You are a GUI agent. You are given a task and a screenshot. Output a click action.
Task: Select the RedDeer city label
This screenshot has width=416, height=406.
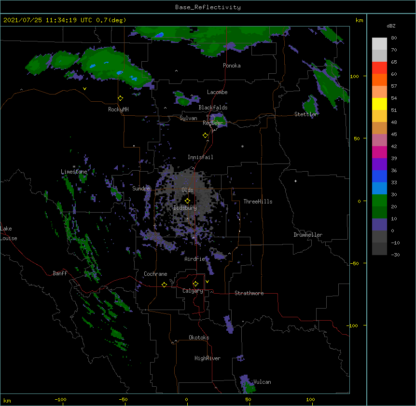coord(213,123)
